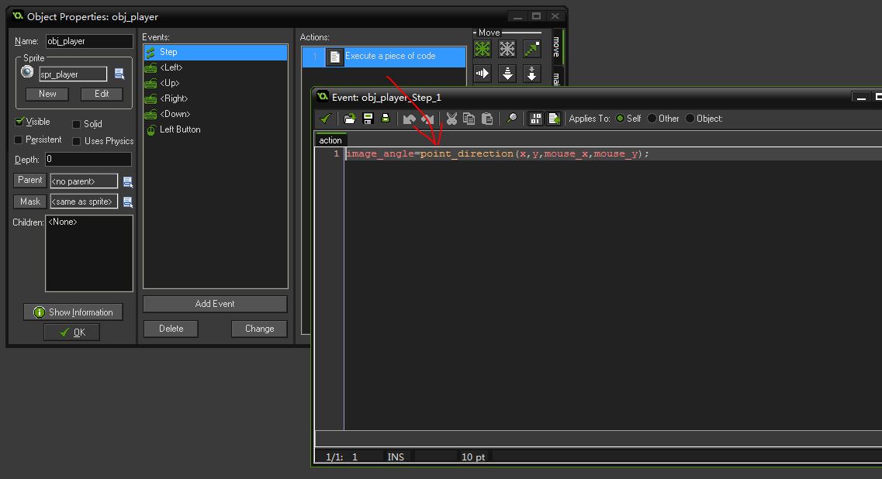Click the New sprite button
Screen dimensions: 882x479
[x=47, y=94]
